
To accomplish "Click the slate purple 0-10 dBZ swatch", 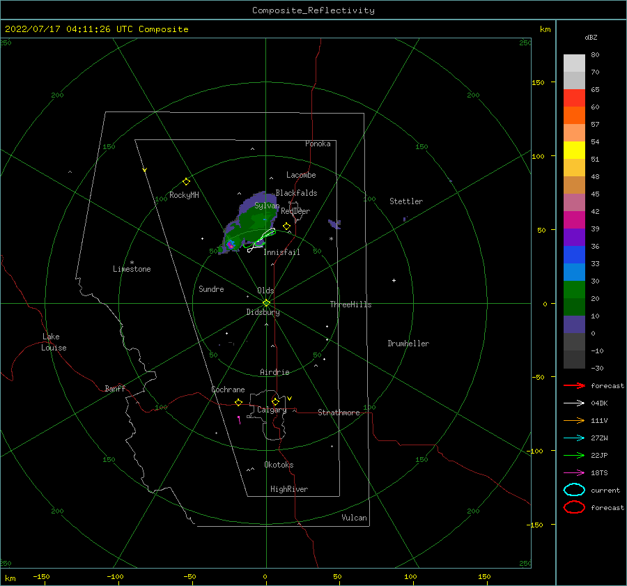I will click(574, 325).
